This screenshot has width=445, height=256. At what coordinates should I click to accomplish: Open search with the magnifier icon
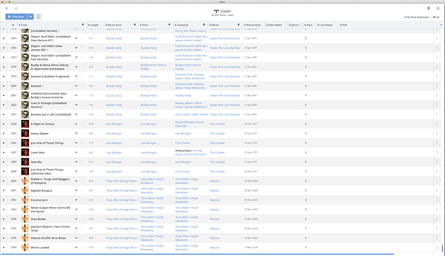pos(438,8)
